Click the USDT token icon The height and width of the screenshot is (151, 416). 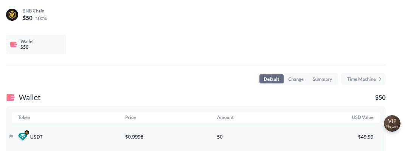pos(23,137)
